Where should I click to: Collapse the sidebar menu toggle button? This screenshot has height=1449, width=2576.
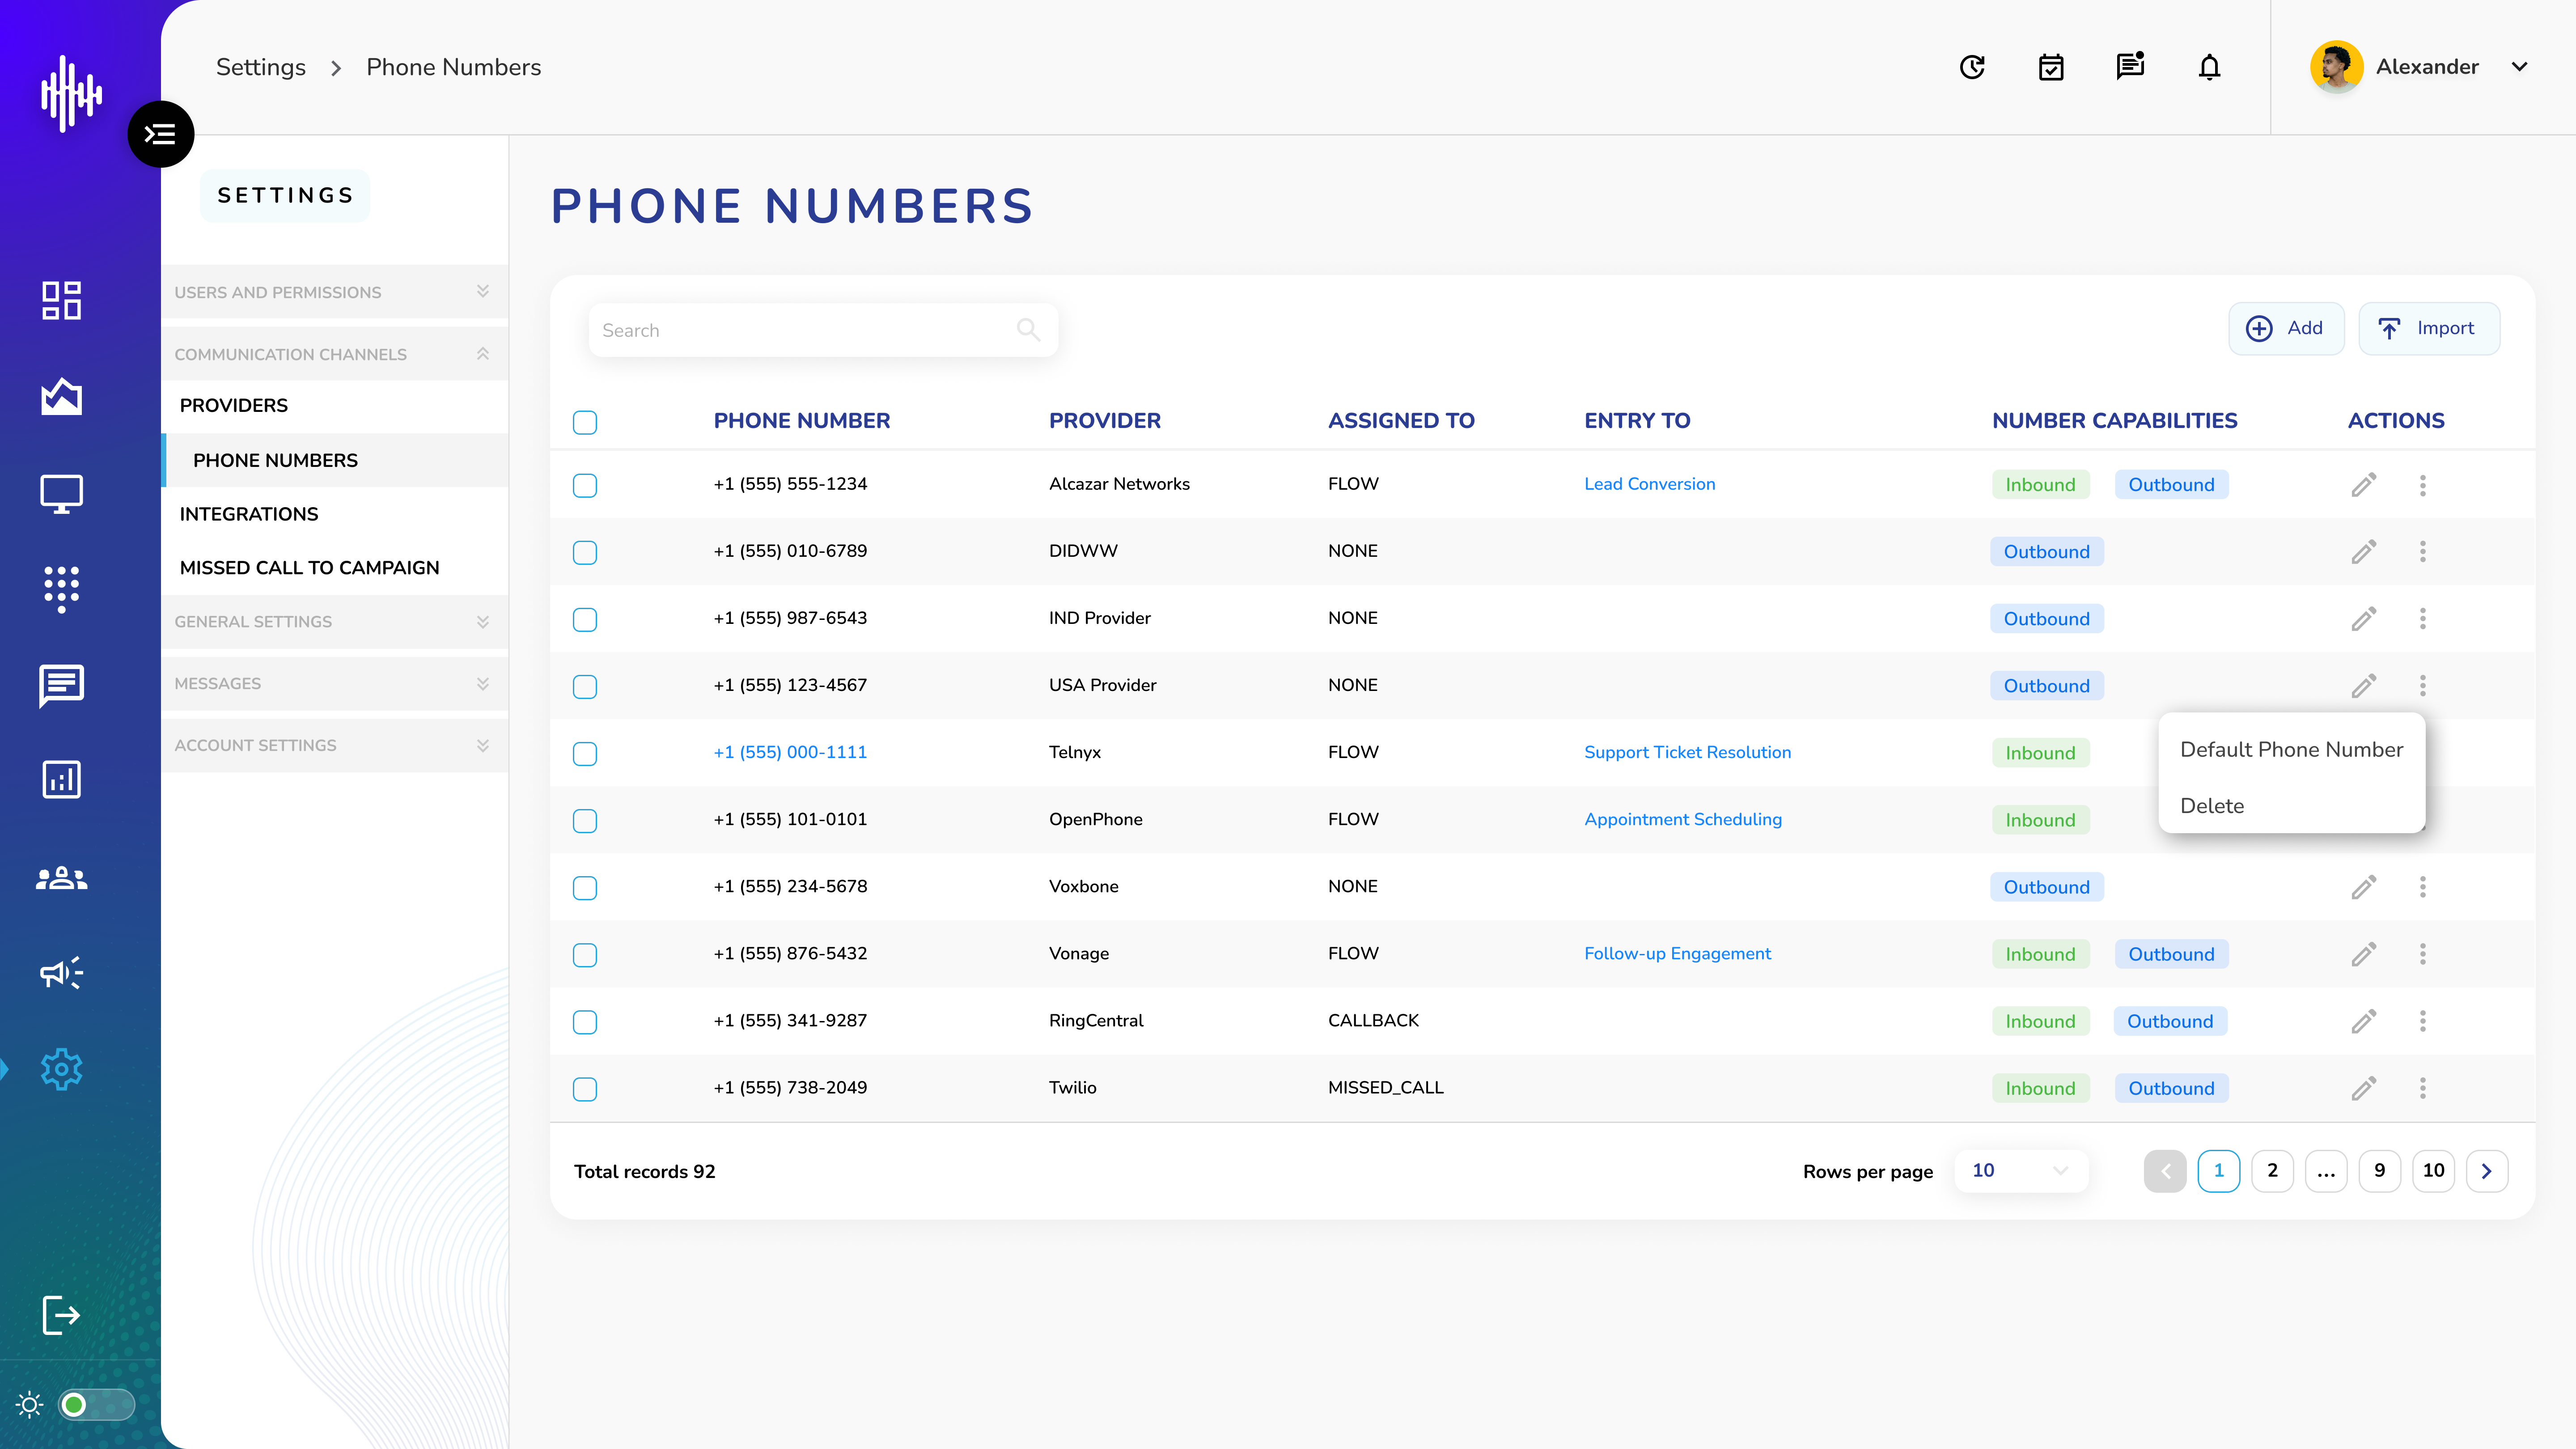click(x=160, y=134)
